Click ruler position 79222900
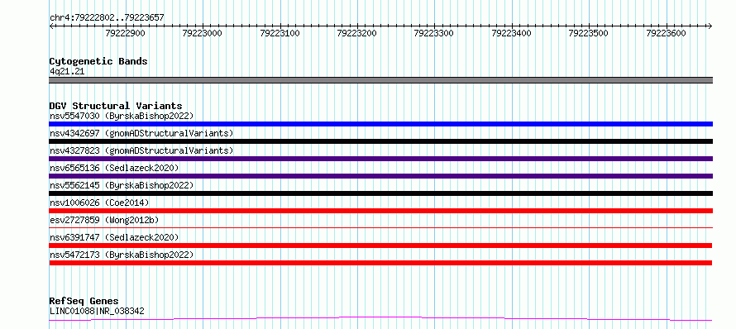Image resolution: width=736 pixels, height=329 pixels. [x=126, y=33]
